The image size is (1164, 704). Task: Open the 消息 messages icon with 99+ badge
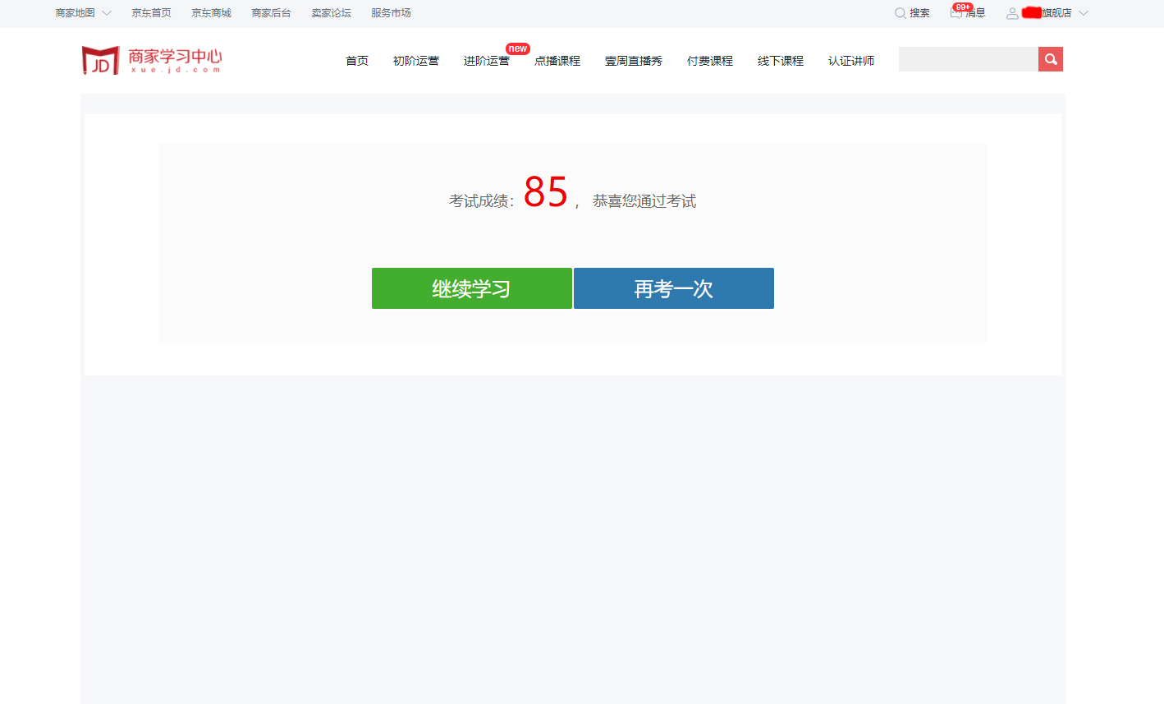click(x=968, y=12)
